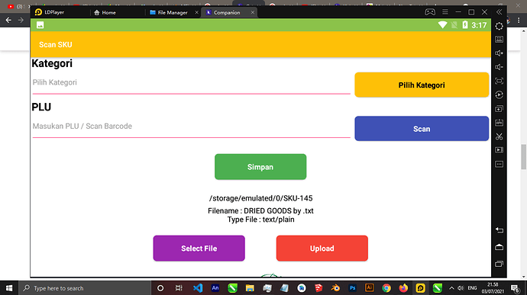Open LDPlayer hamburger menu
527x295 pixels.
(445, 12)
